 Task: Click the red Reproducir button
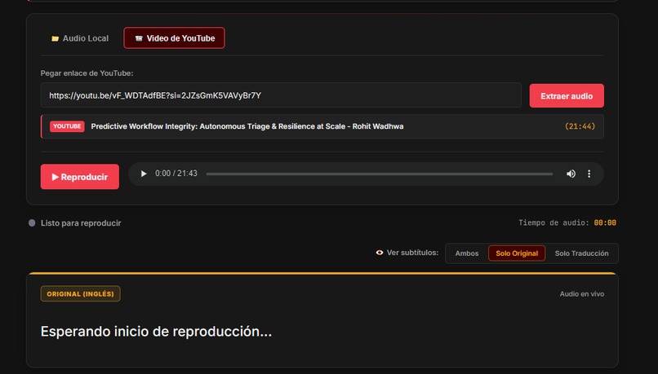pyautogui.click(x=80, y=177)
